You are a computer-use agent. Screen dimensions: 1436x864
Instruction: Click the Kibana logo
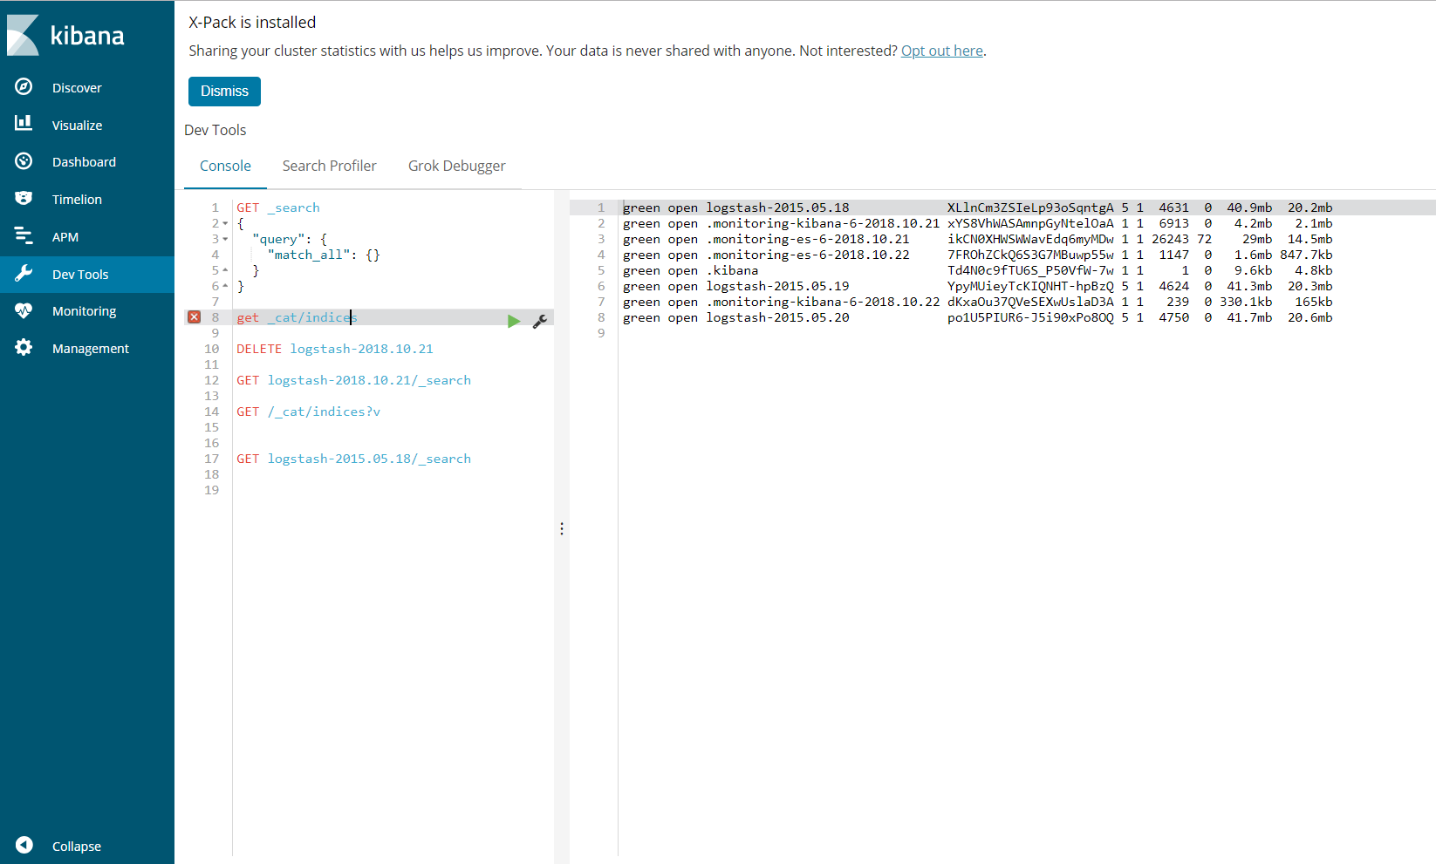click(66, 36)
